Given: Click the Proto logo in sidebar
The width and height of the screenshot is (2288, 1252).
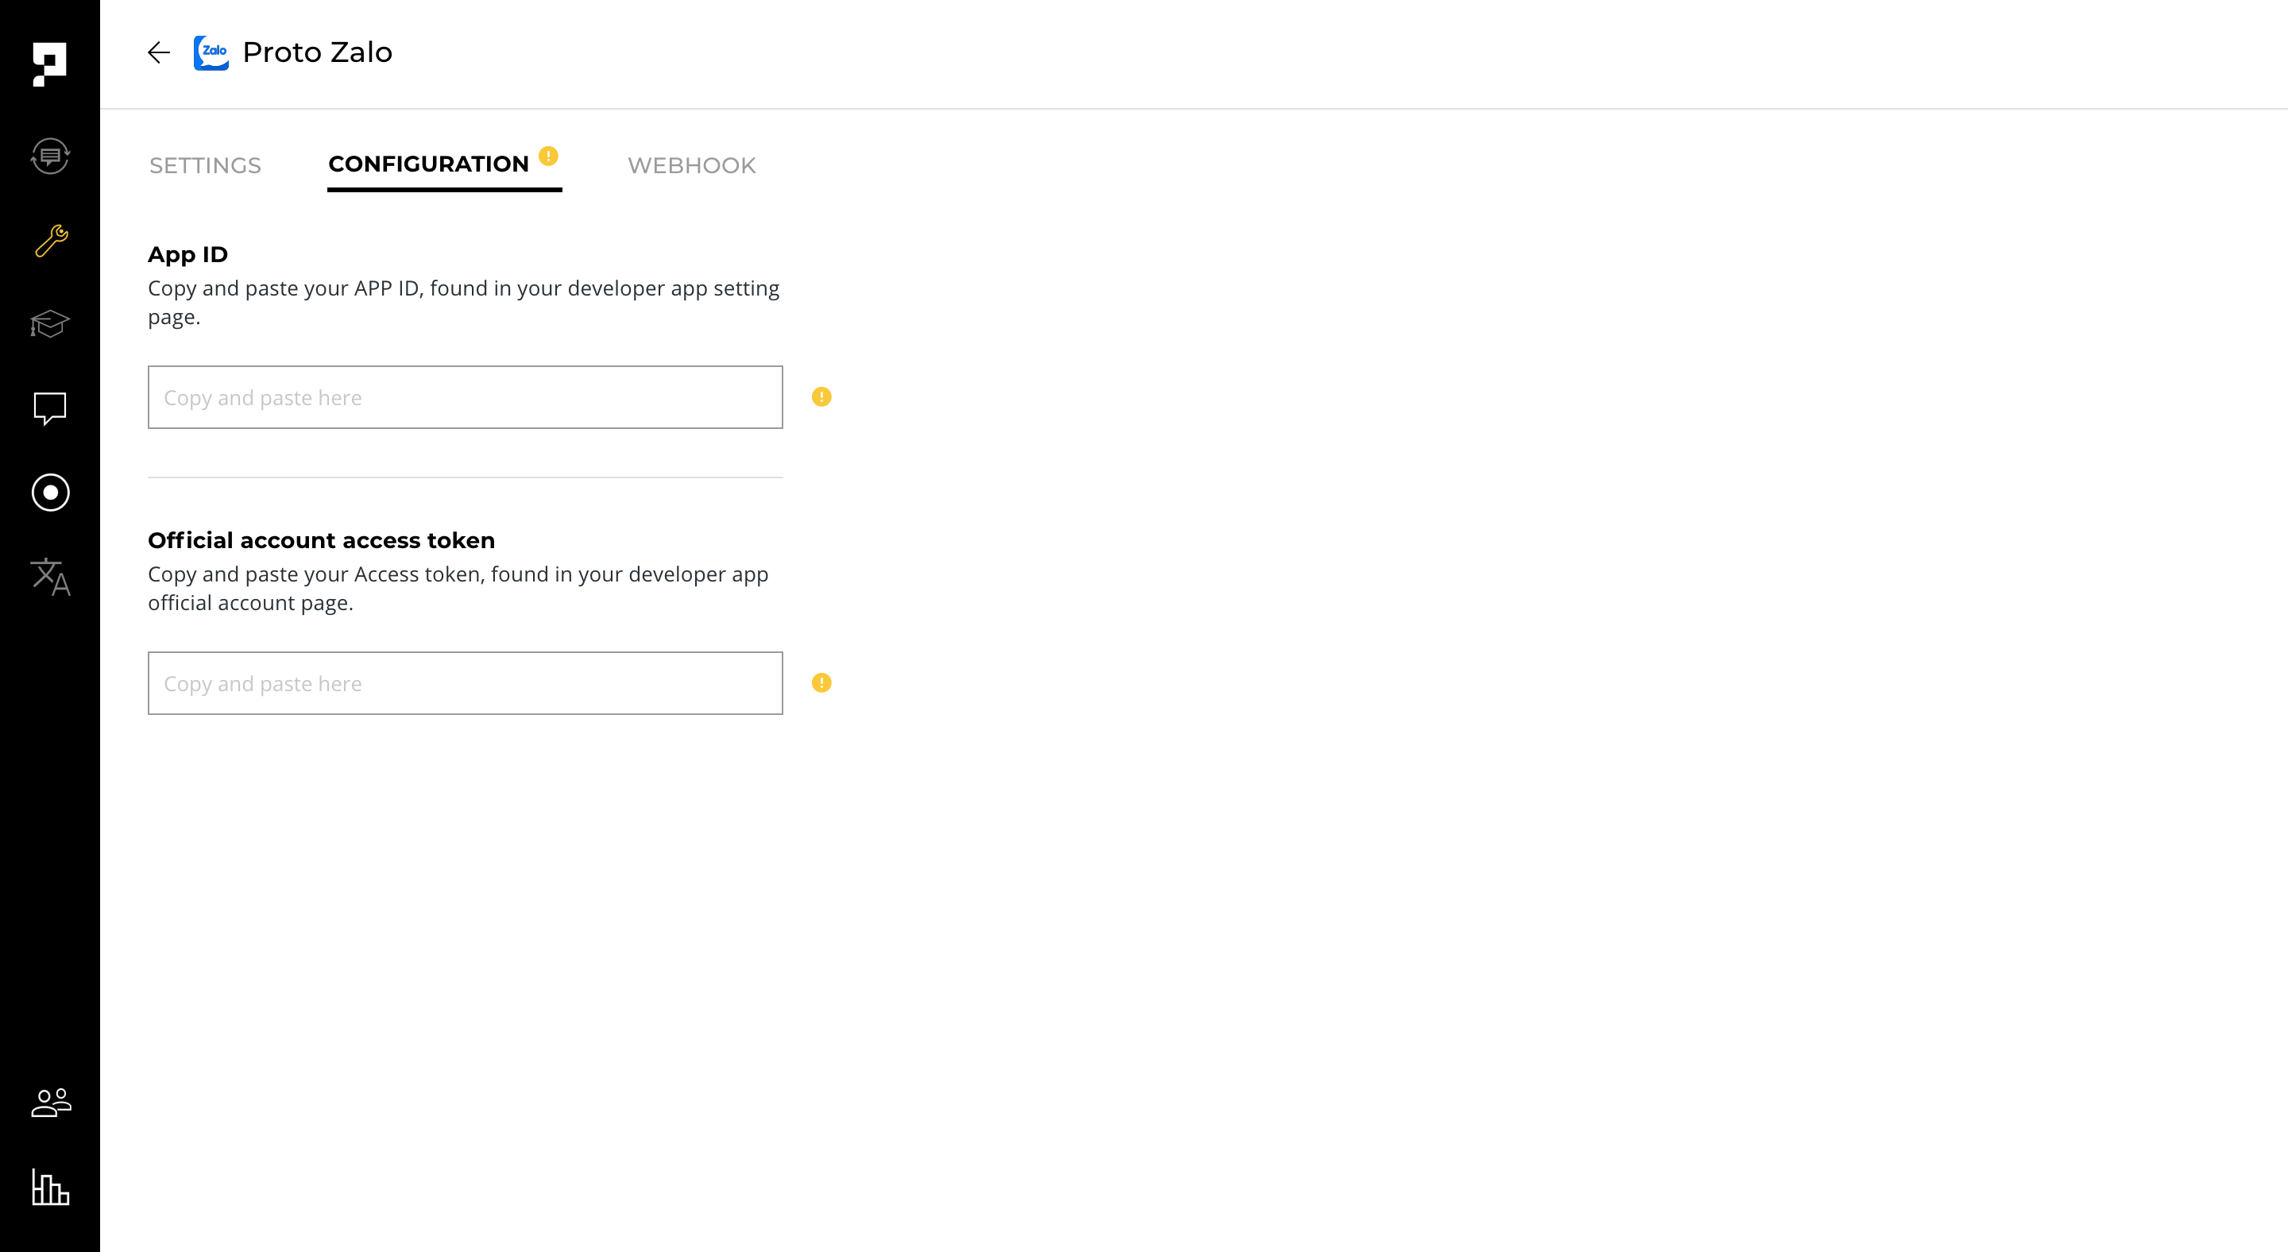Looking at the screenshot, I should pyautogui.click(x=50, y=64).
